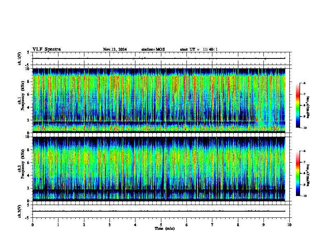
Task: Click the time axis tick label '10'
Action: [x=289, y=225]
